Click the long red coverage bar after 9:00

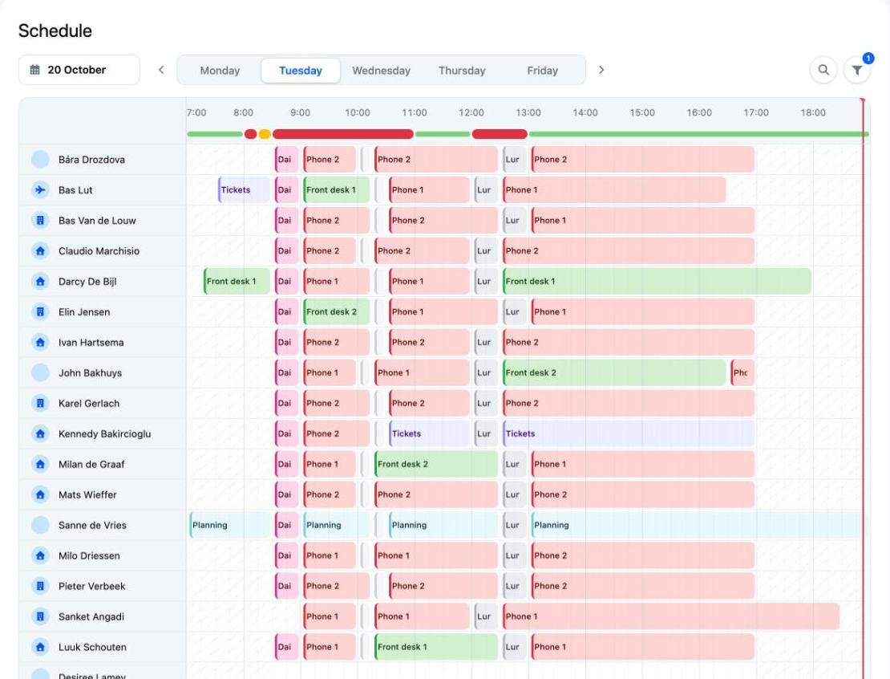click(x=343, y=134)
